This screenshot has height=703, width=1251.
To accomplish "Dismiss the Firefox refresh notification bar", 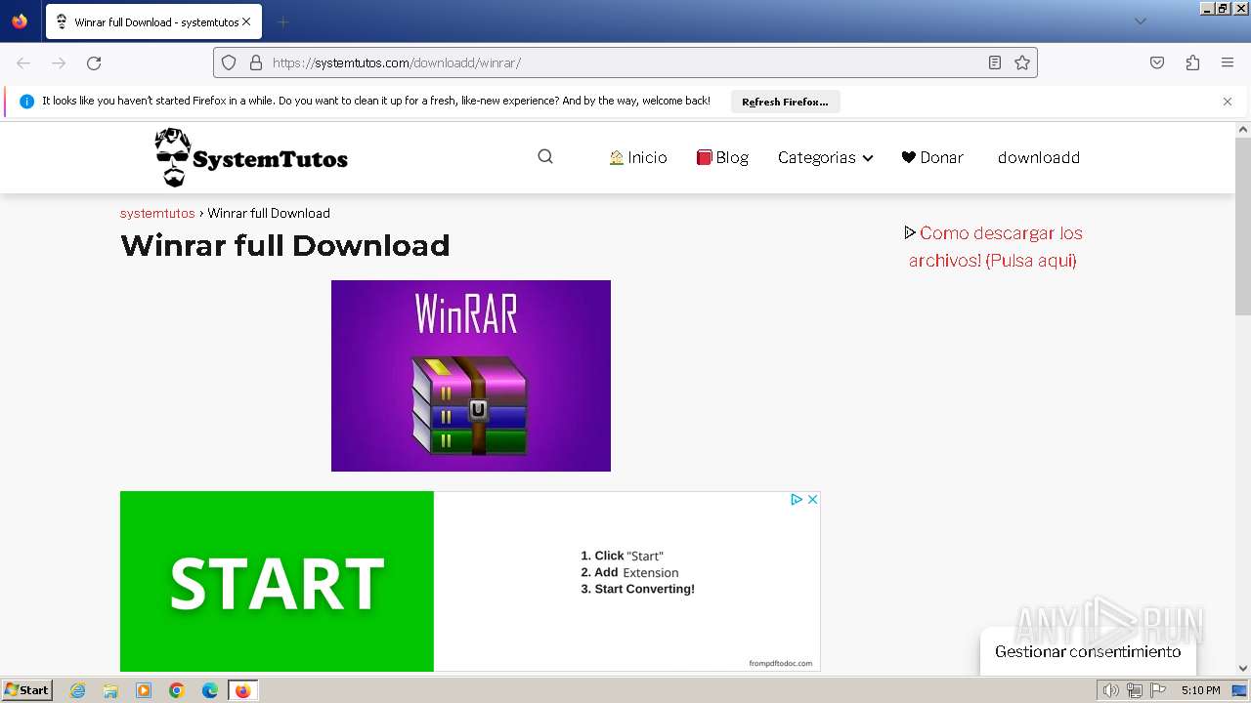I will (1228, 102).
